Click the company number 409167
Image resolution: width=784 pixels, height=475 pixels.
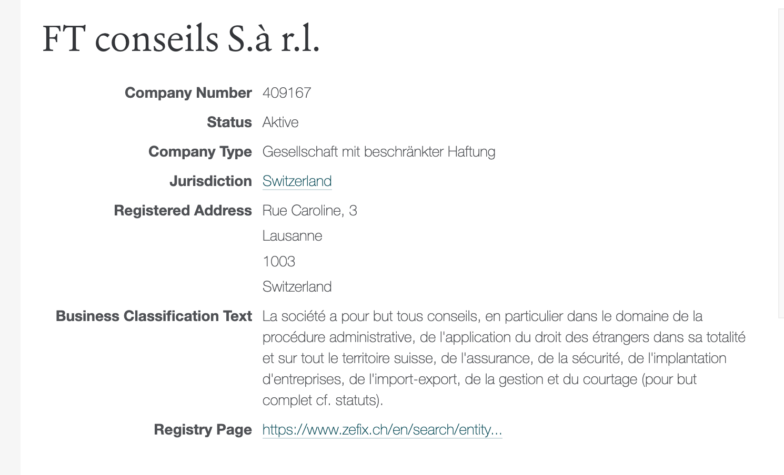287,93
